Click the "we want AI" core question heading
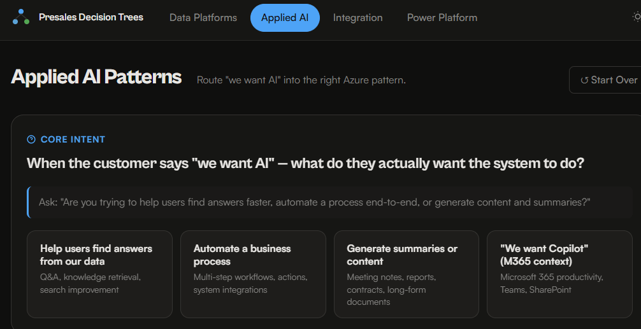Screen dimensions: 641x329 [x=305, y=163]
